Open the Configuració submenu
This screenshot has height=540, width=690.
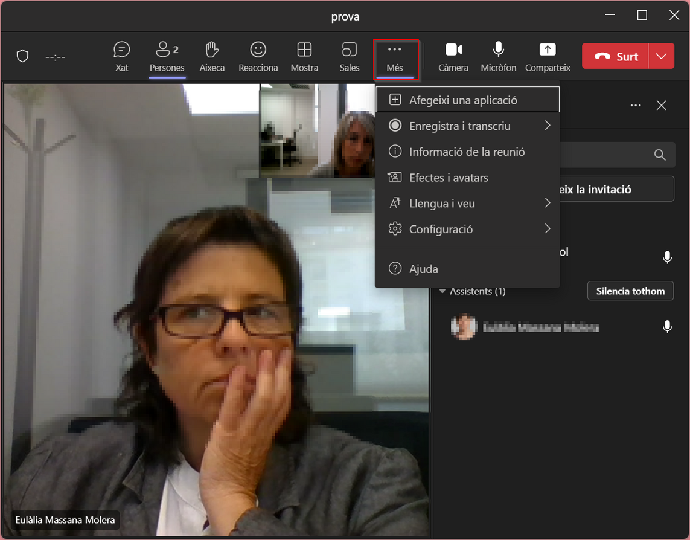coord(467,229)
